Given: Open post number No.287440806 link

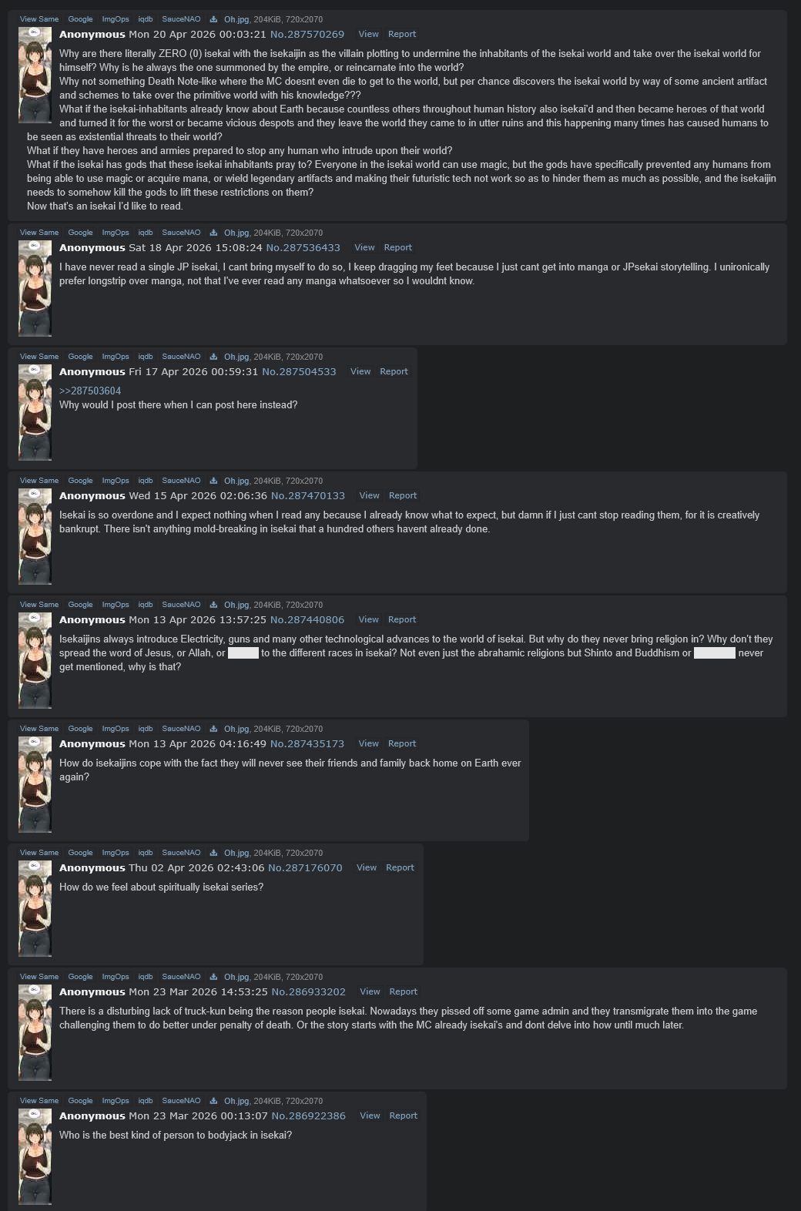Looking at the screenshot, I should point(307,619).
